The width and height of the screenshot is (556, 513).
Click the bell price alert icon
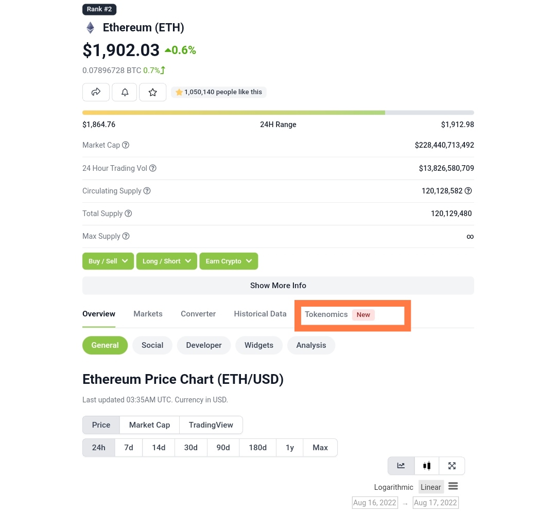coord(125,92)
